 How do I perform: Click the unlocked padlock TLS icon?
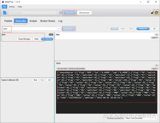(152, 13)
